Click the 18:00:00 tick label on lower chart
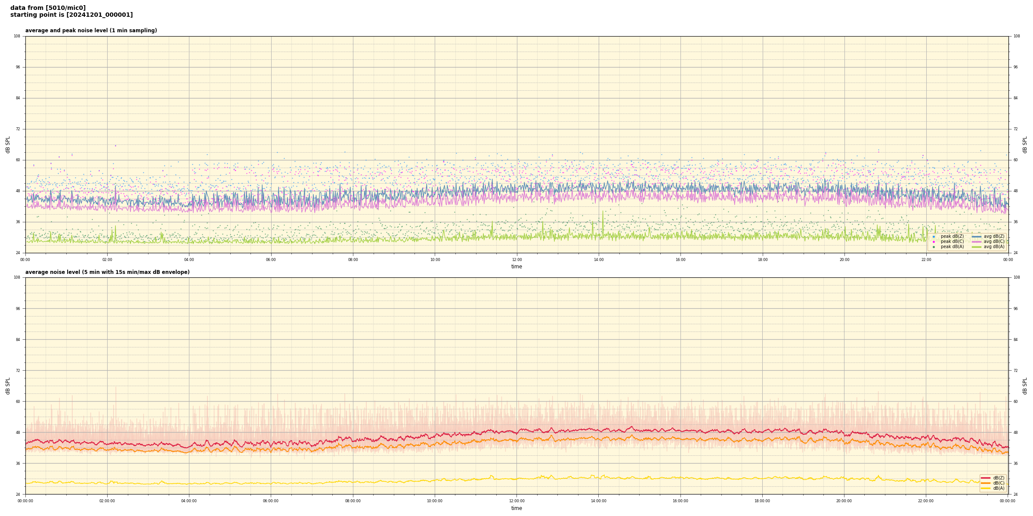Screen dimensions: 1033x516 pyautogui.click(x=762, y=501)
